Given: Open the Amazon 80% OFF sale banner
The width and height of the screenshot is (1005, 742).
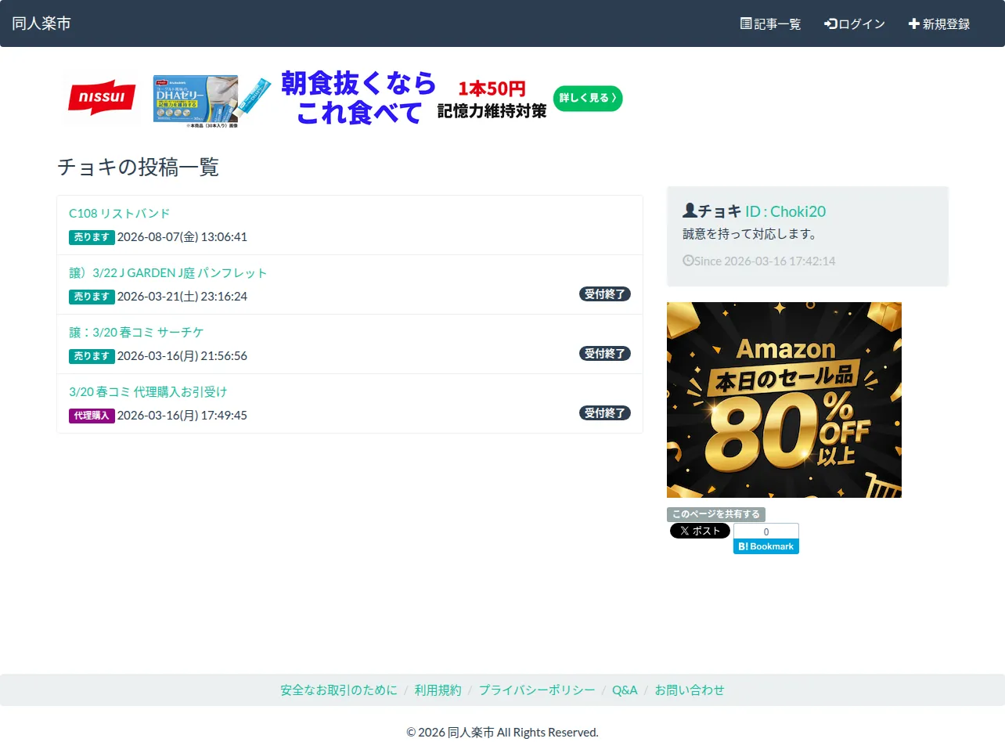Looking at the screenshot, I should 784,400.
